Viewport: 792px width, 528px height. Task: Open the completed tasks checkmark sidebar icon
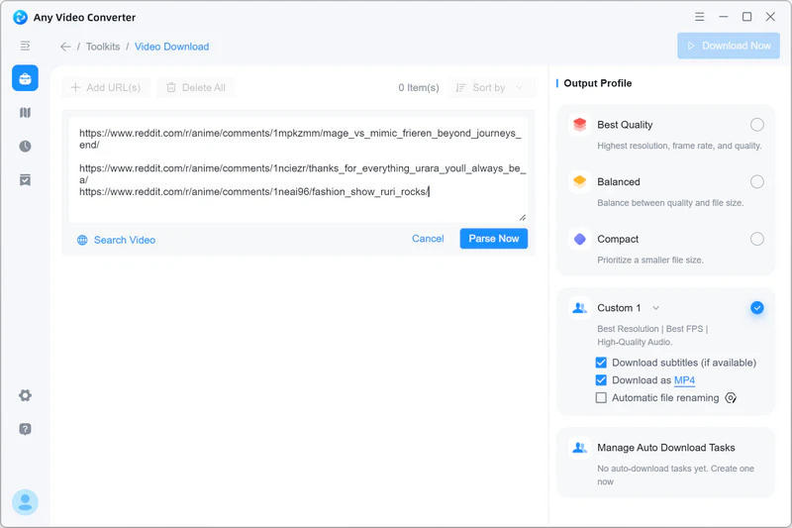click(x=26, y=180)
